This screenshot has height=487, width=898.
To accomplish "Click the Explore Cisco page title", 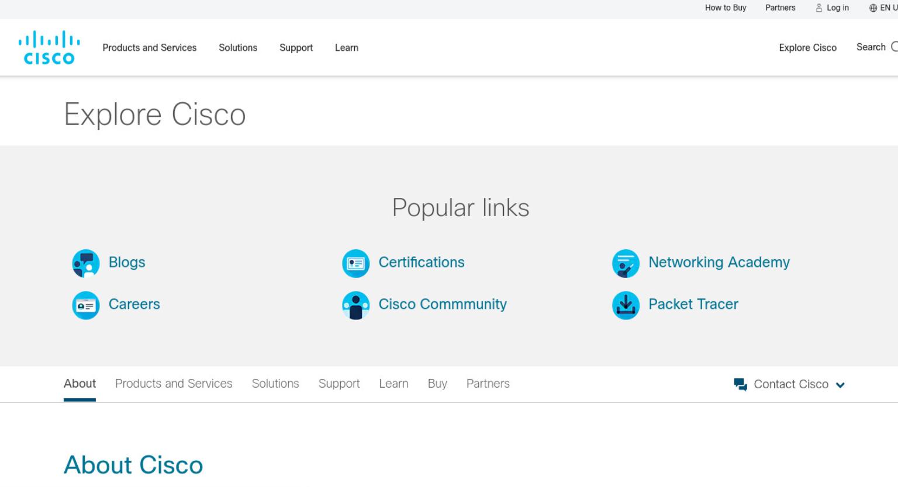I will [155, 114].
